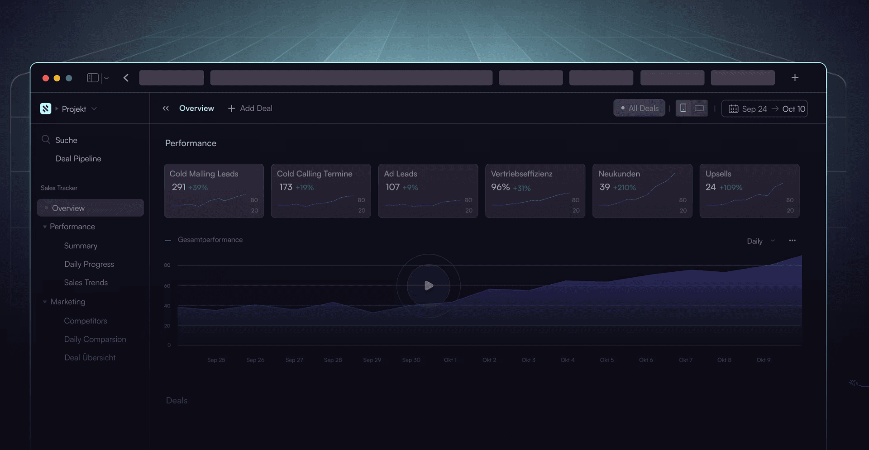Click the Projekt app logo icon
Screen dimensions: 869x450
(x=46, y=109)
